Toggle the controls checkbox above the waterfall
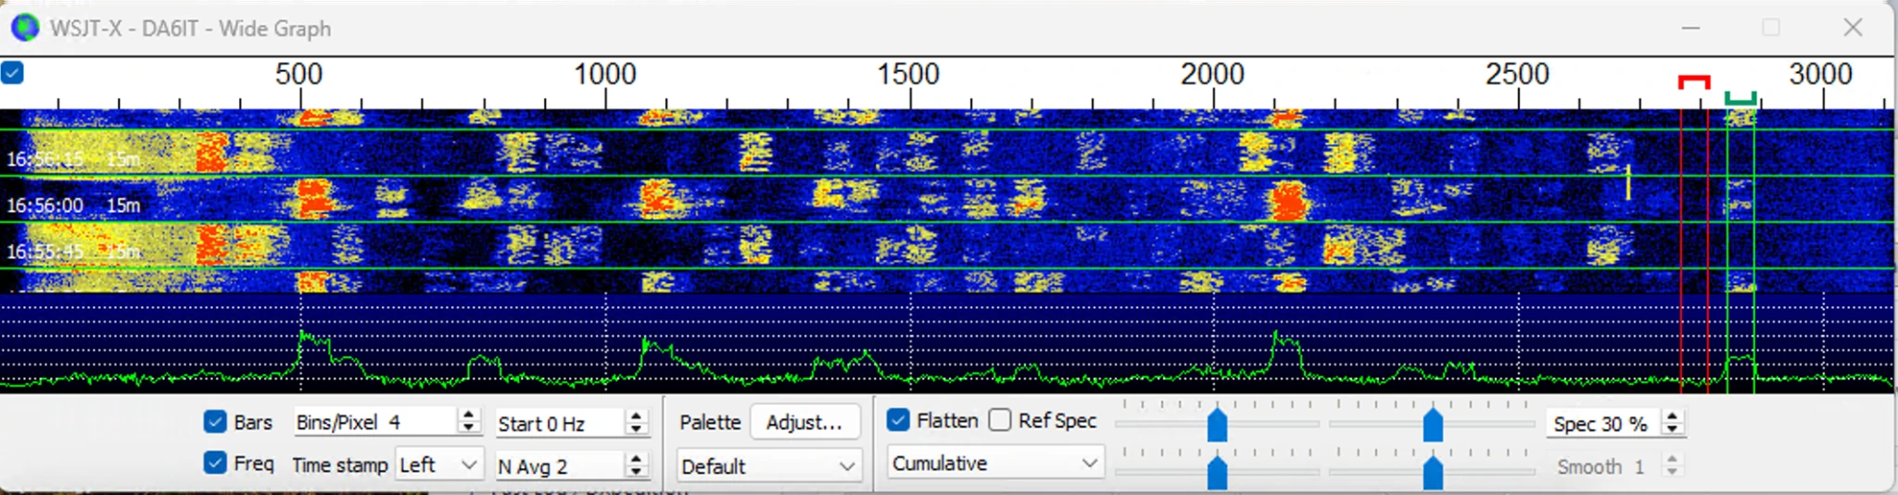This screenshot has height=495, width=1898. 12,72
